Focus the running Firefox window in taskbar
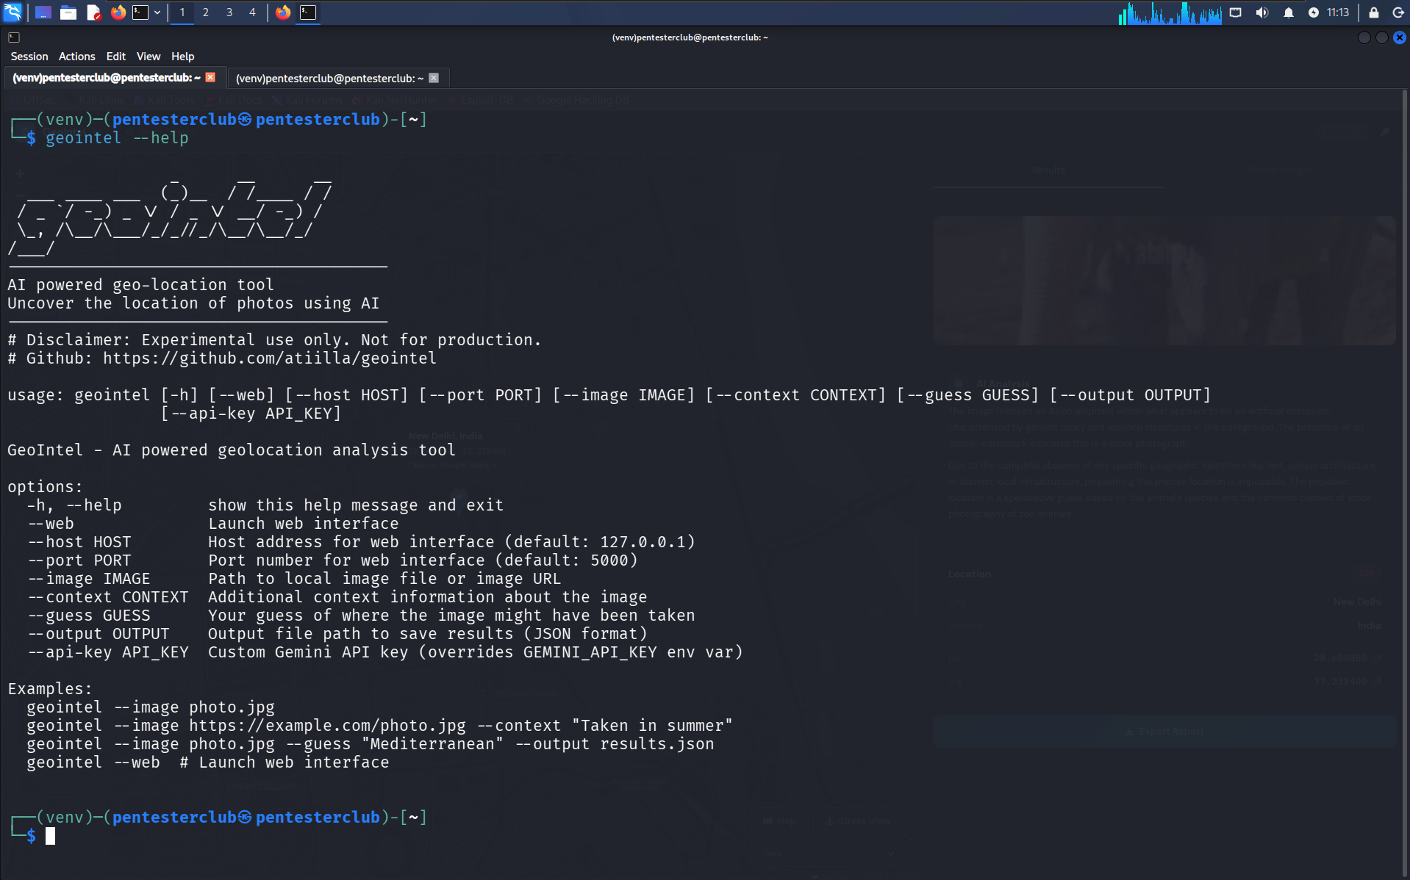The width and height of the screenshot is (1410, 880). pyautogui.click(x=283, y=12)
